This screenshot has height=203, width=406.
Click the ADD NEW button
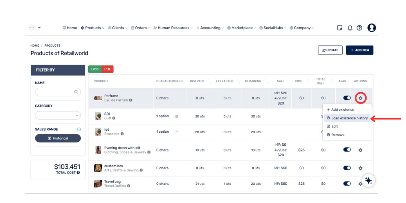tap(359, 50)
